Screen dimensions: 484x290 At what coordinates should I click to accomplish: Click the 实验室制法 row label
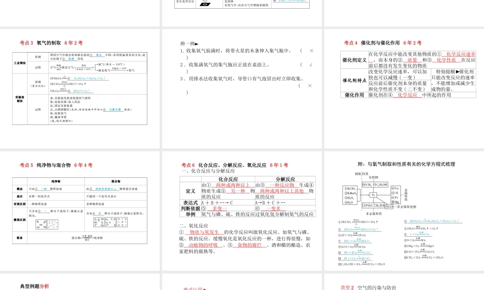(20, 99)
